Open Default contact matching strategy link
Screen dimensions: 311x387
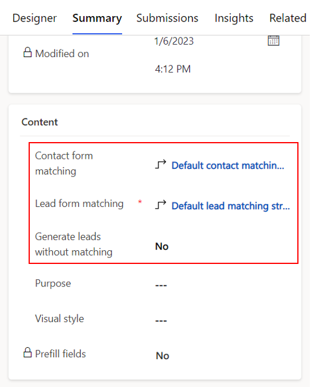click(x=228, y=165)
